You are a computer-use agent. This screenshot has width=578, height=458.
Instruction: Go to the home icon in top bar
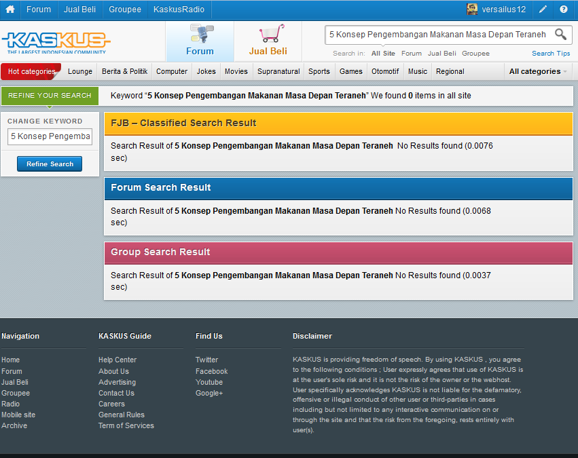click(10, 9)
